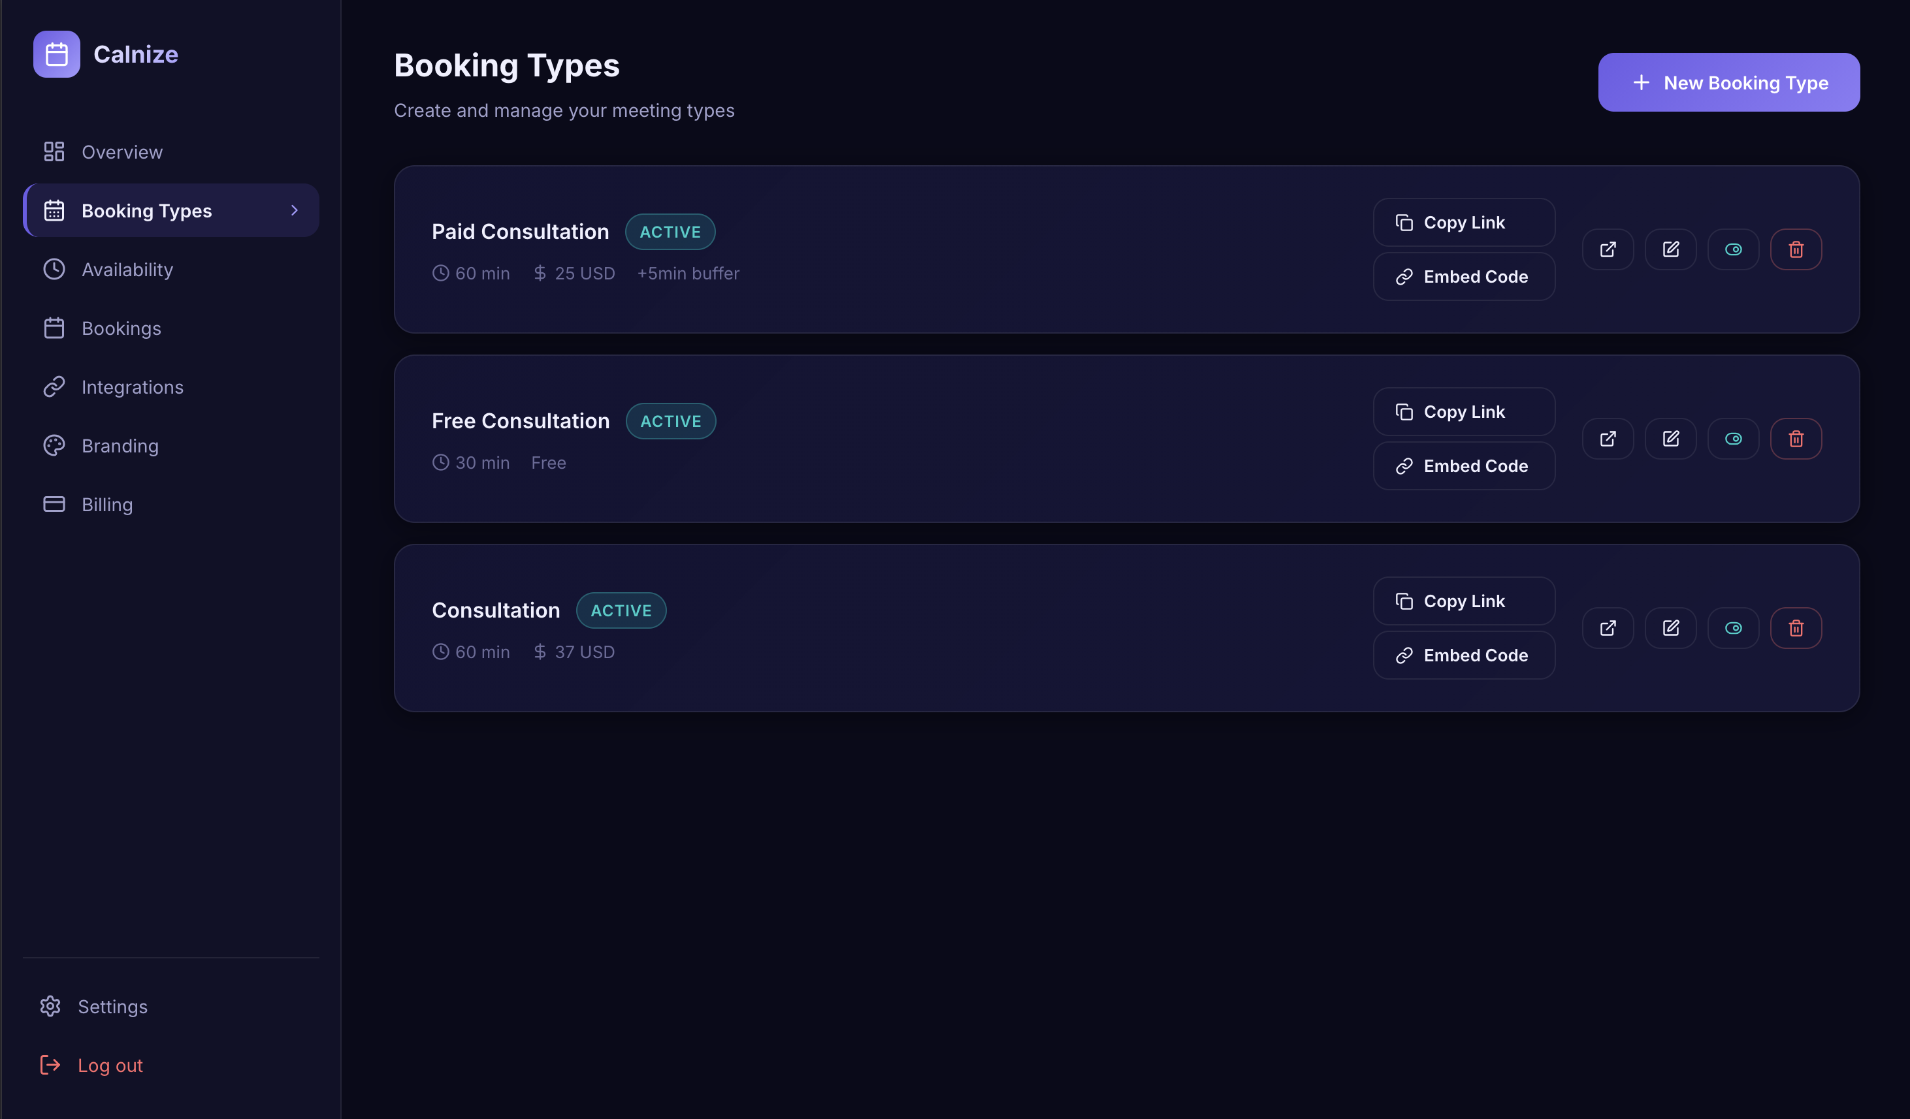1910x1119 pixels.
Task: Get Embed Code for Paid Consultation
Action: tap(1464, 277)
